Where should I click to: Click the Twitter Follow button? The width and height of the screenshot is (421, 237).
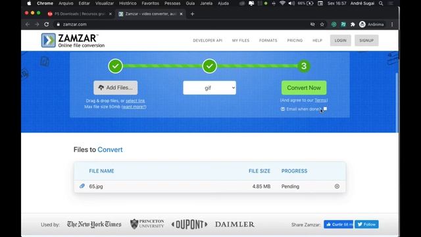[x=366, y=224]
